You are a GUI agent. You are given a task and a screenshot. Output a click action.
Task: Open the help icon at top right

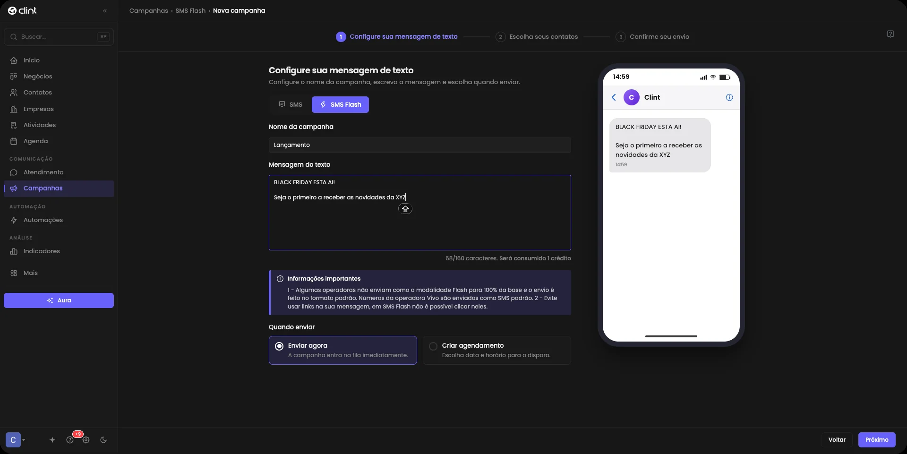click(x=890, y=34)
